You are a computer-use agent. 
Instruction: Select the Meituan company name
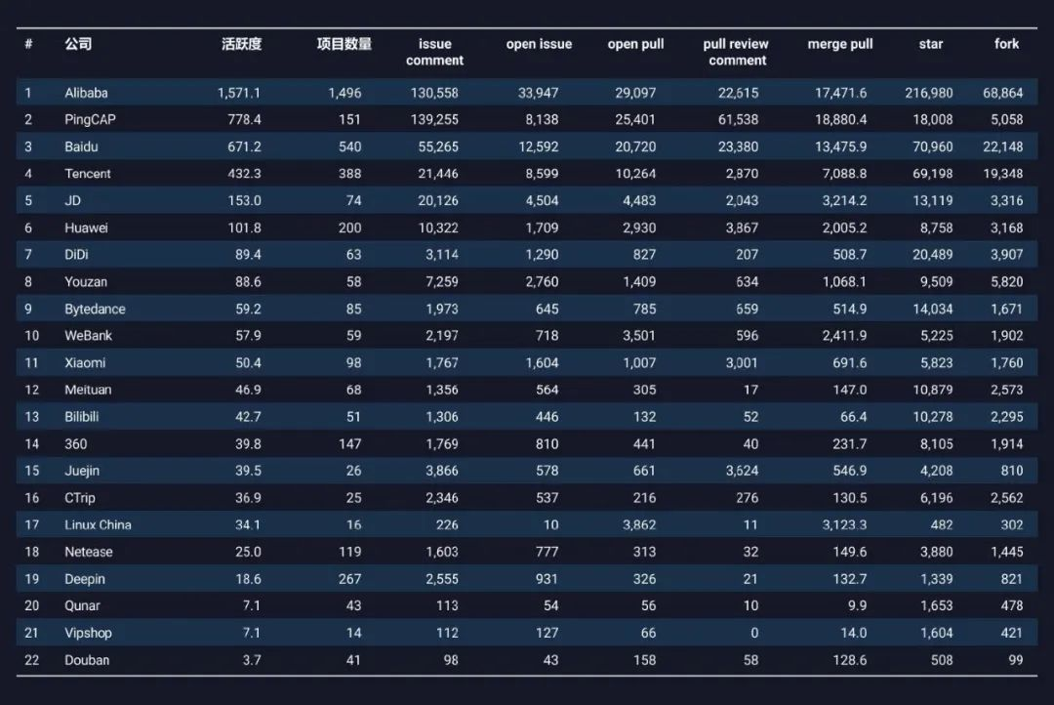pos(88,390)
